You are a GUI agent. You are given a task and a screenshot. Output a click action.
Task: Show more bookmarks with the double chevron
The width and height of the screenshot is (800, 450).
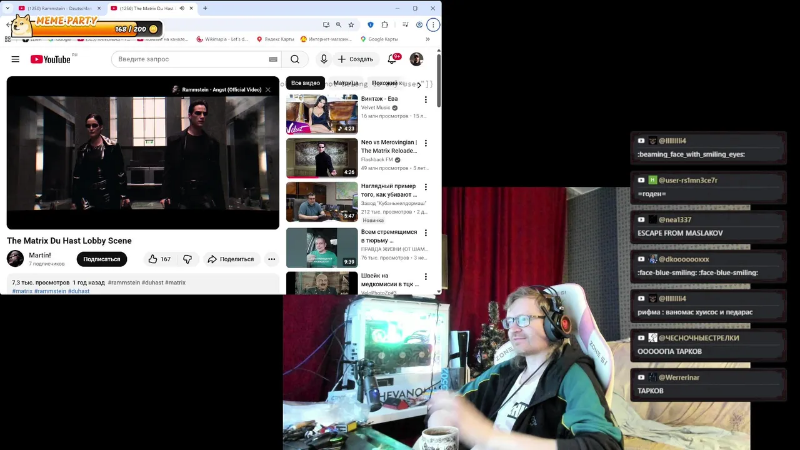427,39
